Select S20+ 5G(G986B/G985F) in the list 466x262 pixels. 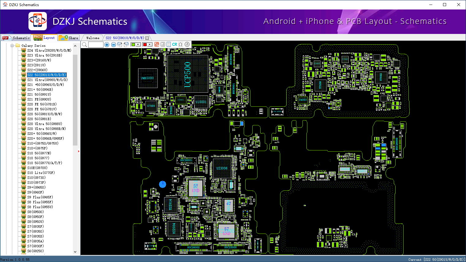tap(46, 138)
